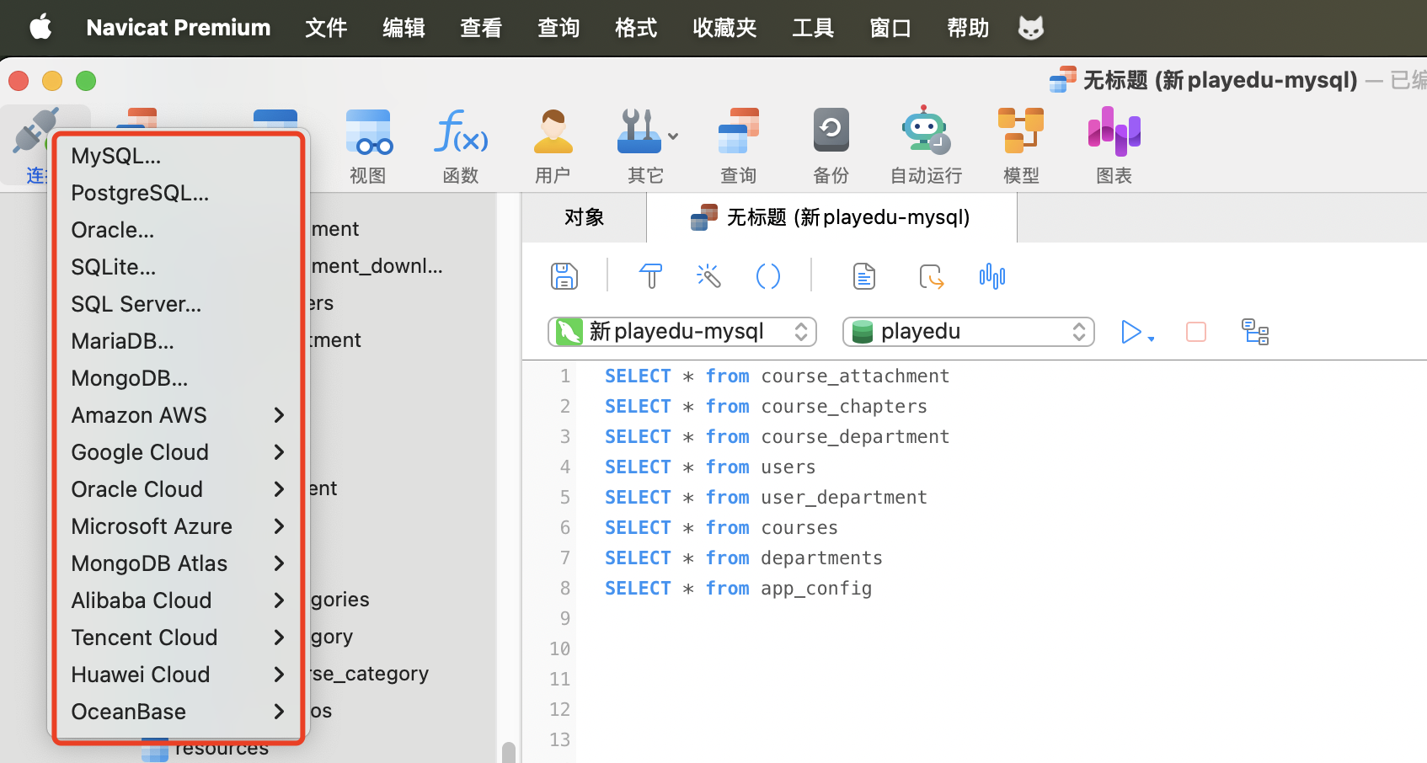1427x763 pixels.
Task: Open the 收藏夹 (Favorites) menu
Action: (724, 28)
